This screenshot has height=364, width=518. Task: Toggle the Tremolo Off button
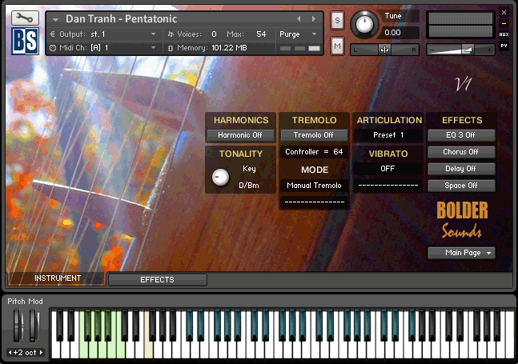pos(314,135)
